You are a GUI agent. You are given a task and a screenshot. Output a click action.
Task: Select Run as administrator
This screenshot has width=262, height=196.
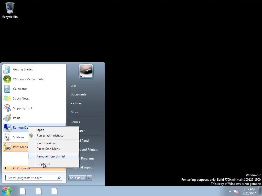(53, 136)
